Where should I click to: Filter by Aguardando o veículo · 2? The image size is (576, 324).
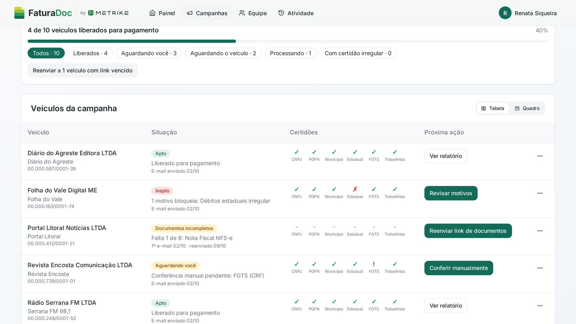[223, 53]
